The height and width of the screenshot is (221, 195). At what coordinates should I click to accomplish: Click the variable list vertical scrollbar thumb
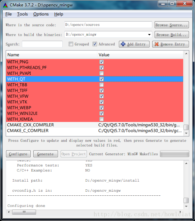coord(186,127)
